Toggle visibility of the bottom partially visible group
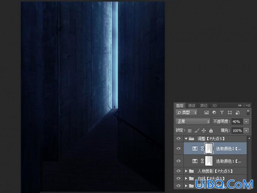 point(179,186)
